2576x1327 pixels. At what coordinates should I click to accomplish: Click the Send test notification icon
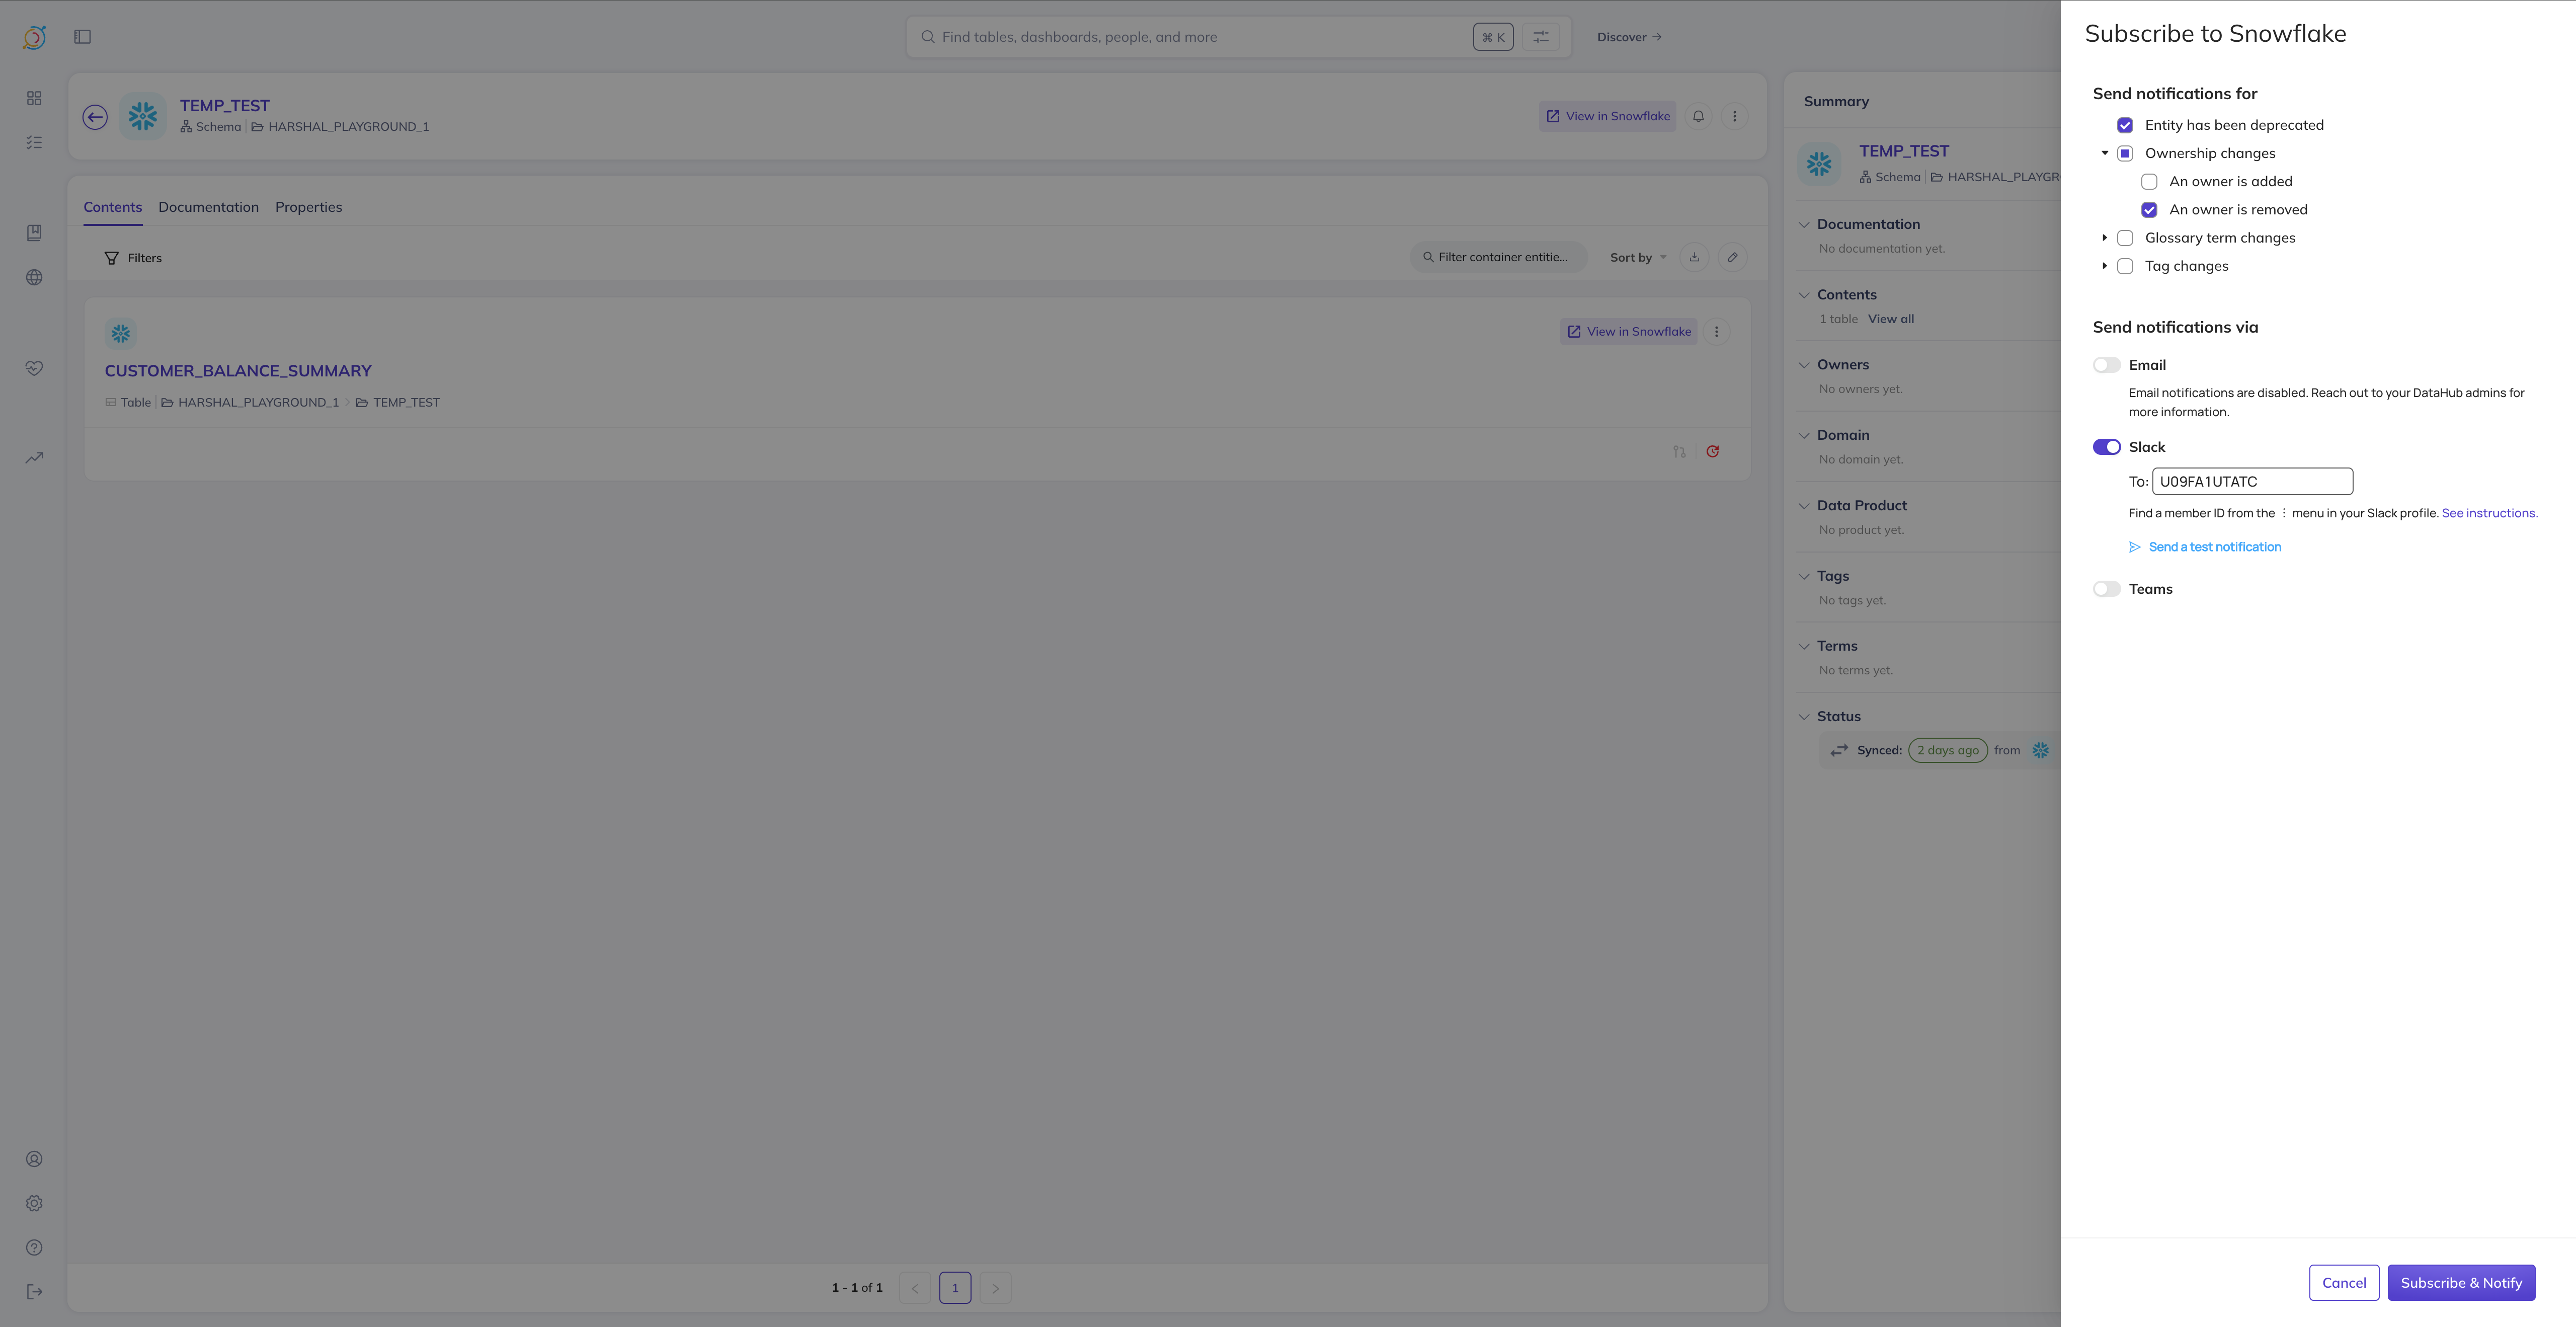click(x=2134, y=547)
